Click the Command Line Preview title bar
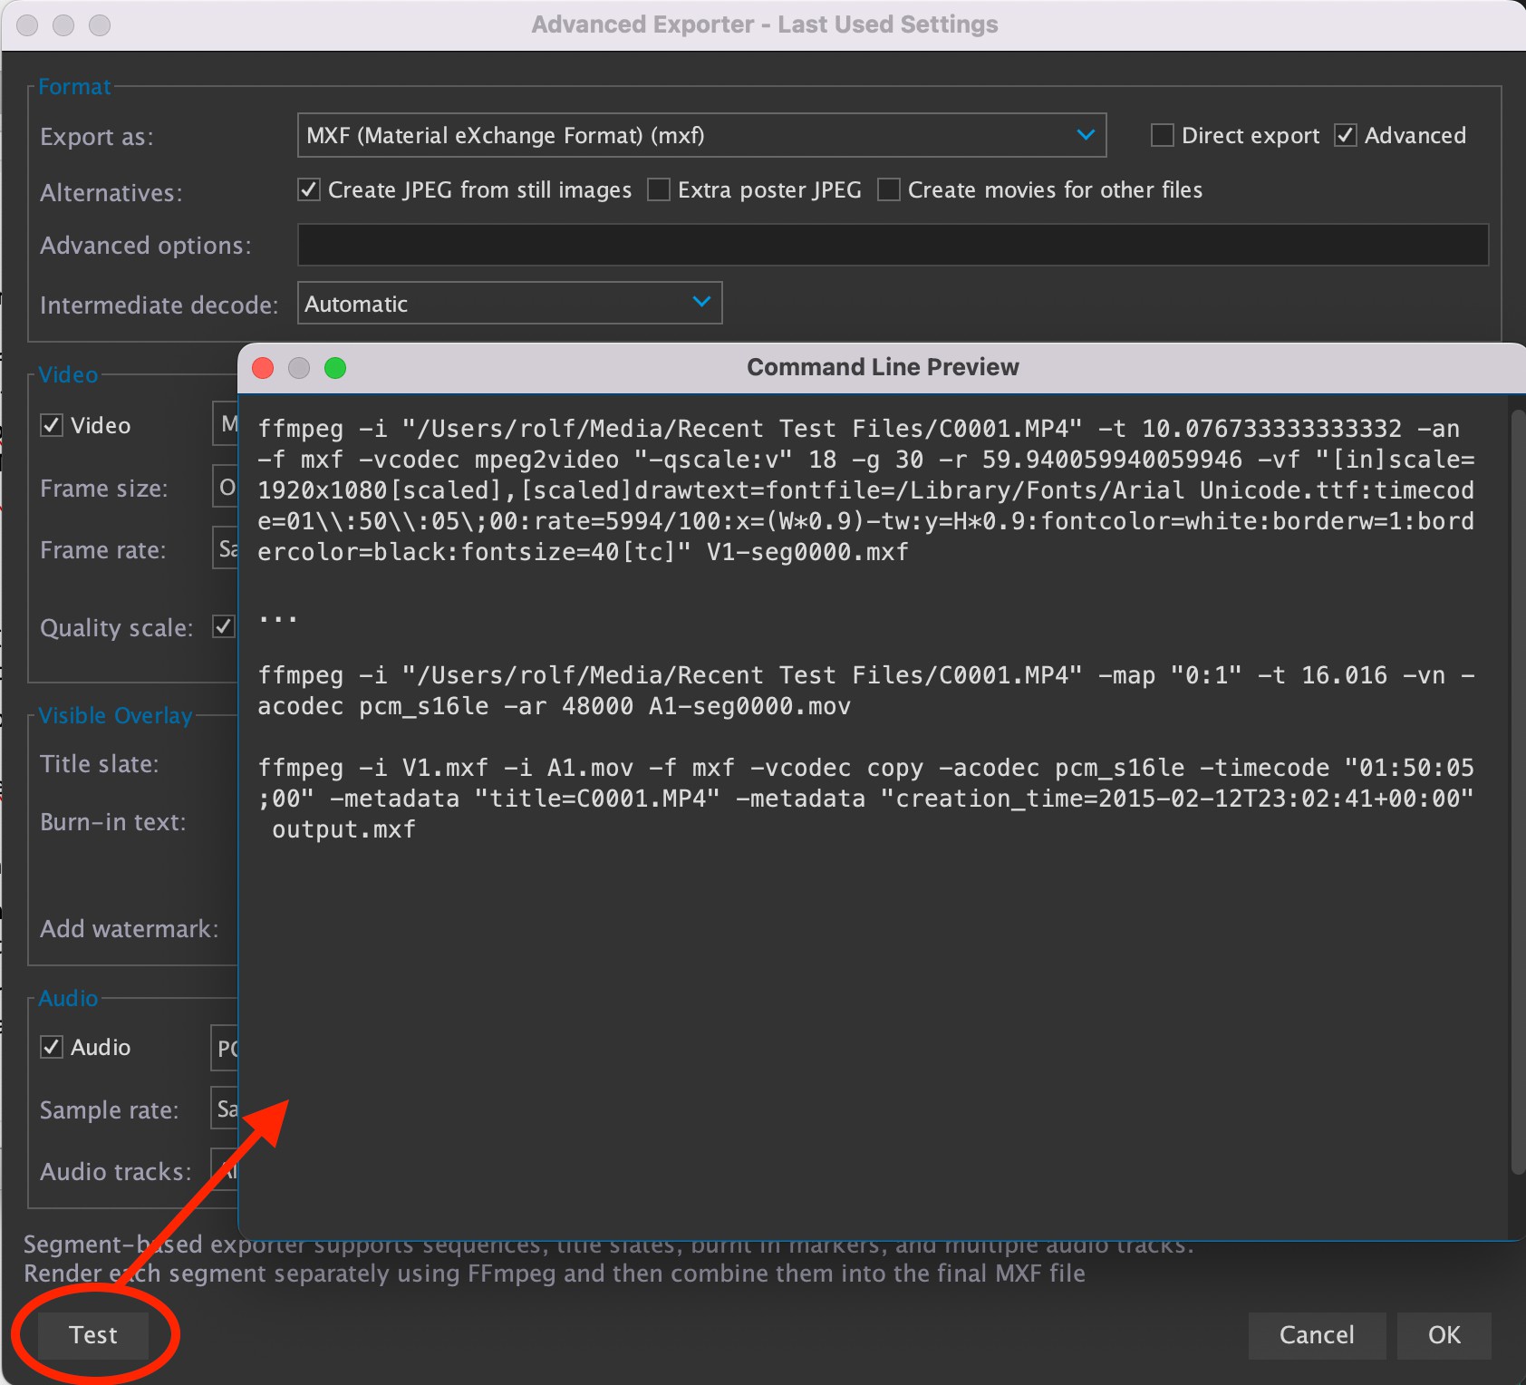 pyautogui.click(x=882, y=367)
